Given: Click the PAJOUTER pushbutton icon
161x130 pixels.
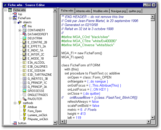Looking at the screenshot, I should coord(24,99).
